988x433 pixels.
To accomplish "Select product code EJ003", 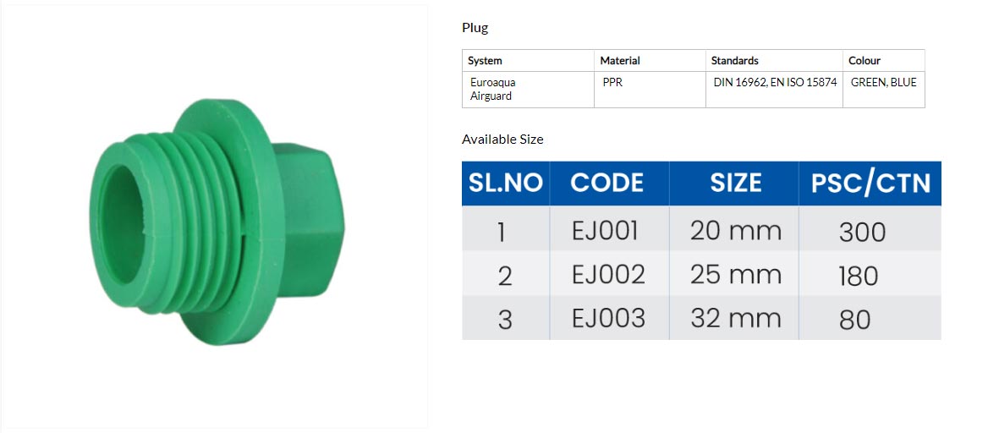I will (608, 318).
